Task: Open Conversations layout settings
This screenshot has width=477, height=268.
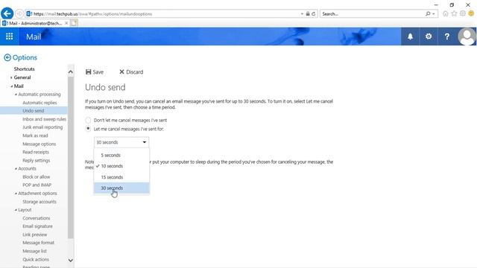Action: click(37, 218)
